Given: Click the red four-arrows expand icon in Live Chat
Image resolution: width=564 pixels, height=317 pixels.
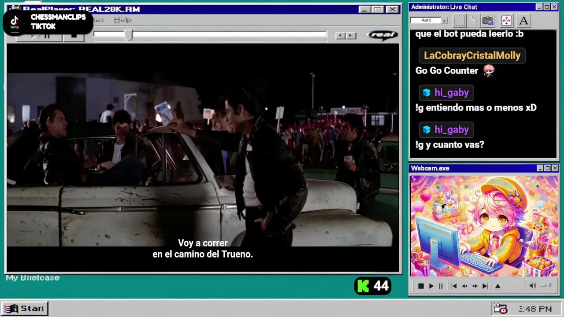Looking at the screenshot, I should (x=506, y=20).
